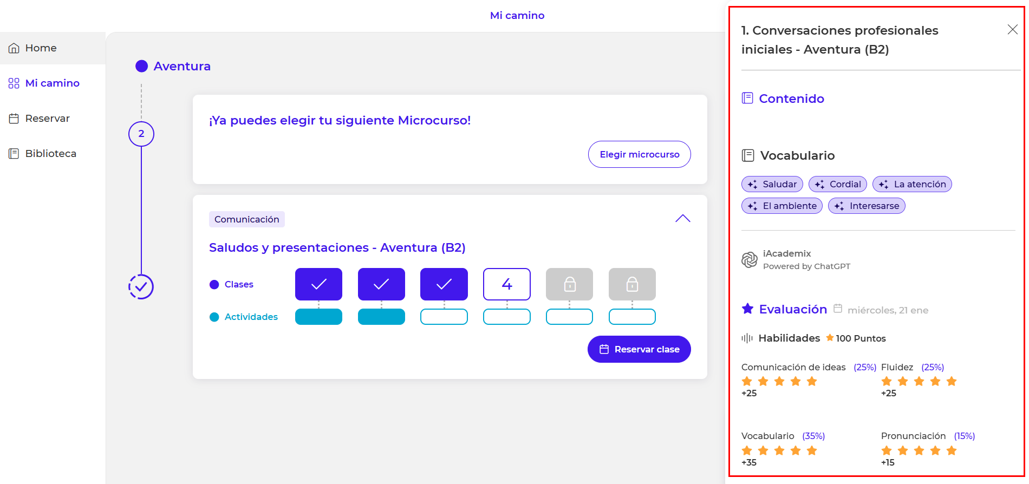Viewport: 1029px width, 484px height.
Task: Click the Interesarse vocabulary chip
Action: click(x=867, y=206)
